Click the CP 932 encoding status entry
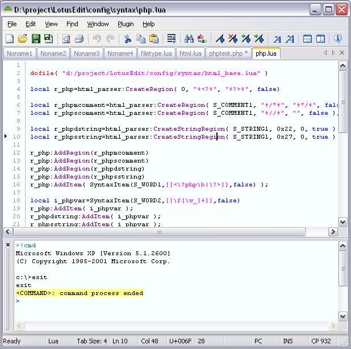Screen dimensions: 351x349 pos(323,341)
